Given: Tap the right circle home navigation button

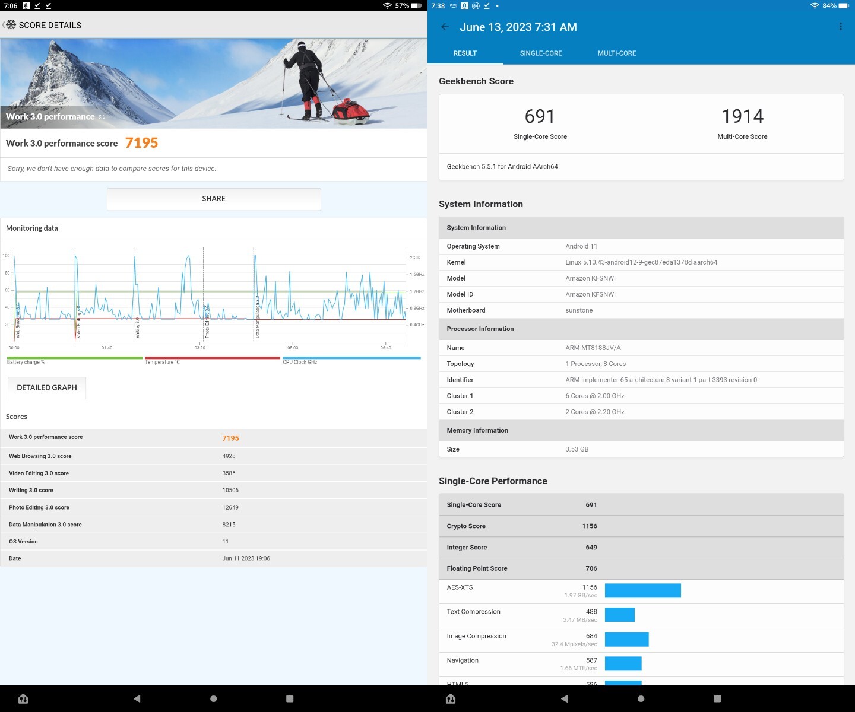Looking at the screenshot, I should point(641,698).
